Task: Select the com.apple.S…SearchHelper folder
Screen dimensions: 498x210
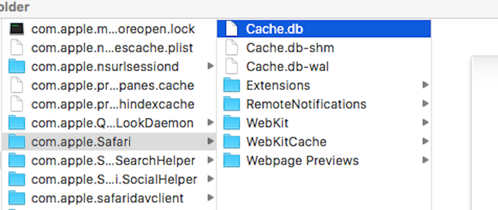Action: [x=113, y=161]
